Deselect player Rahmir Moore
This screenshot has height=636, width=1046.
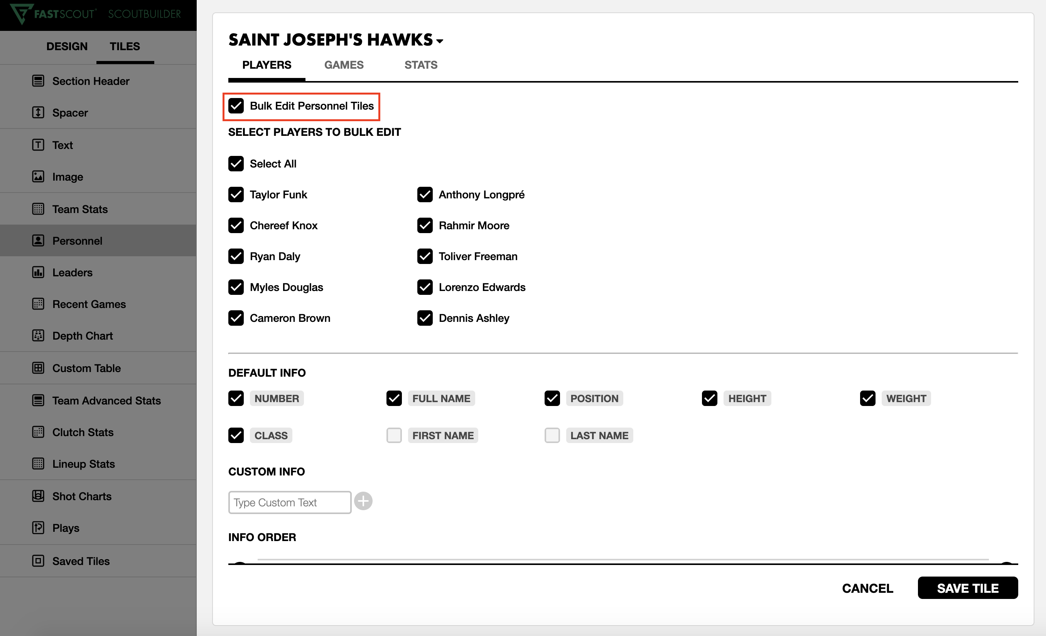click(x=425, y=226)
